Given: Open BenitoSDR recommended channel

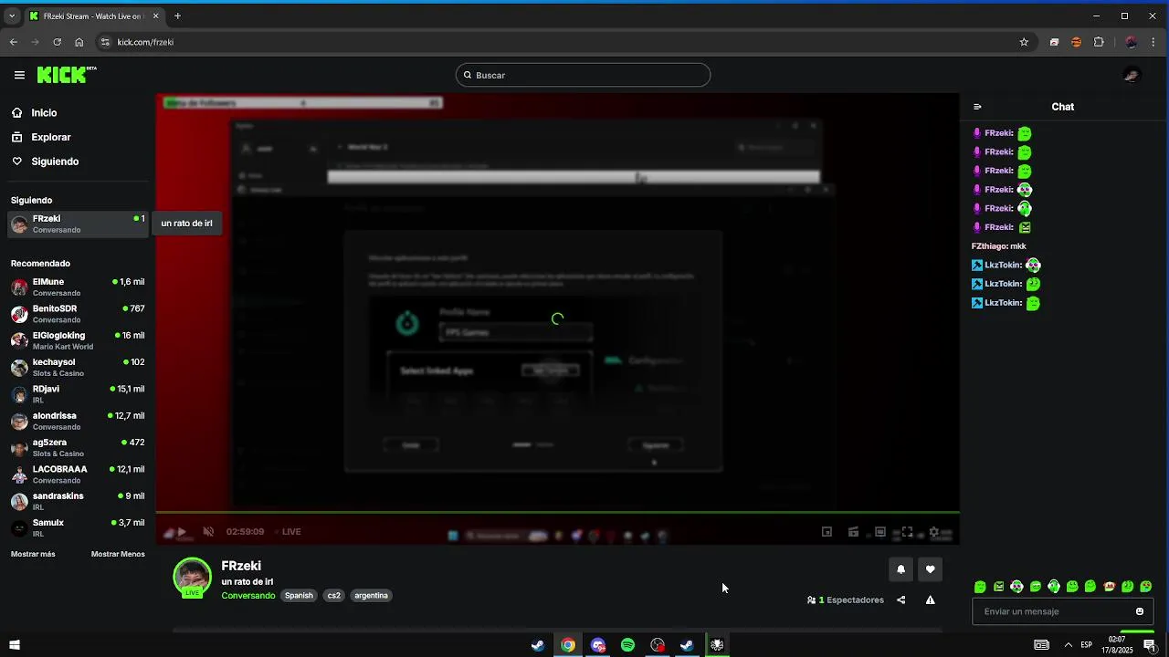Looking at the screenshot, I should click(78, 314).
